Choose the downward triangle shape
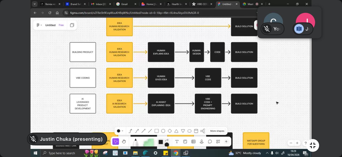 click(183, 131)
